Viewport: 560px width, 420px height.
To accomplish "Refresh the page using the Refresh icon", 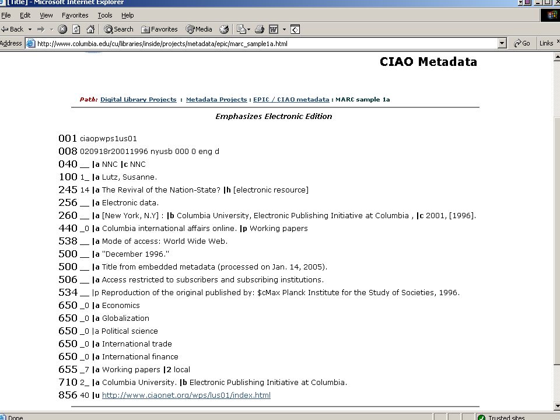I will (76, 29).
